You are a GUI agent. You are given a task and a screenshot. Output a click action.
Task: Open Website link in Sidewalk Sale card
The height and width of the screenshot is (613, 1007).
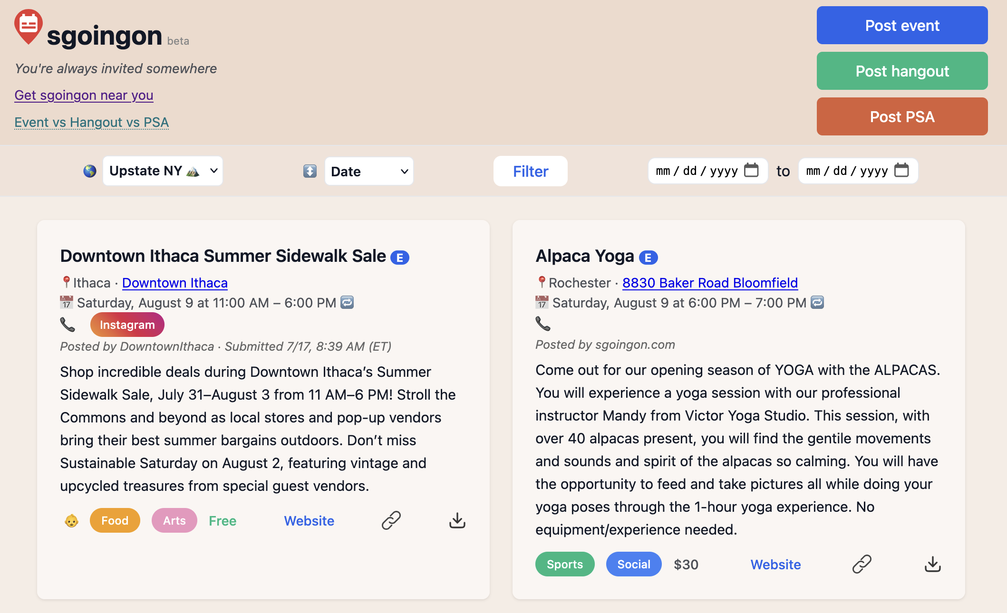[x=309, y=521]
